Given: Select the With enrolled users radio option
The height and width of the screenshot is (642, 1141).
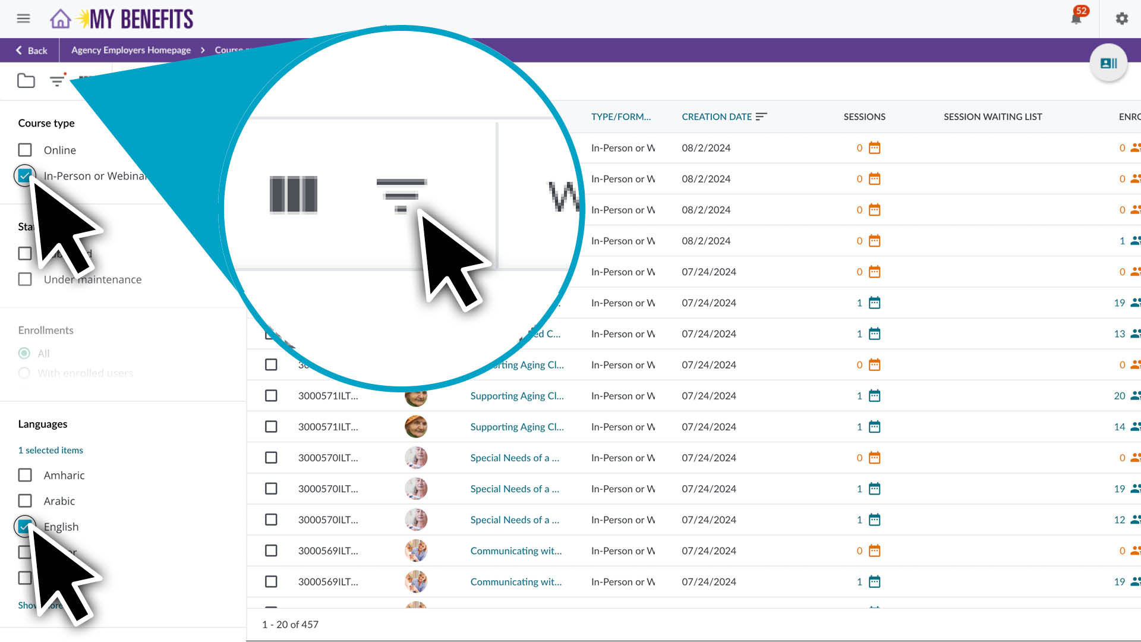Looking at the screenshot, I should click(x=24, y=373).
